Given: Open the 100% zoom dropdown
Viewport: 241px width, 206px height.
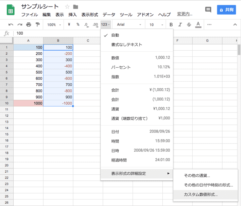Looking at the screenshot, I should [x=54, y=24].
